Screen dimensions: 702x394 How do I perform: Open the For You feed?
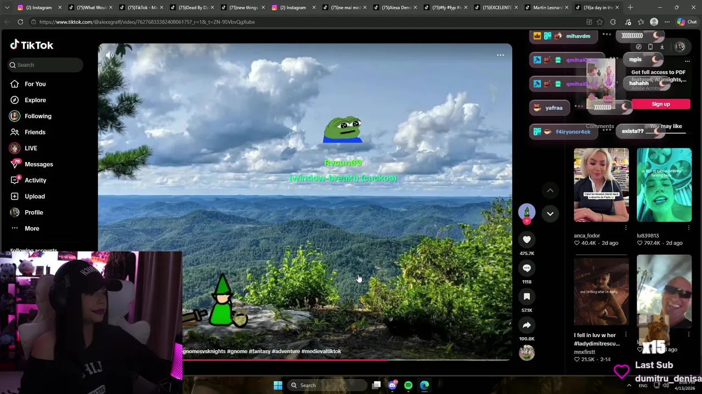tap(27, 84)
